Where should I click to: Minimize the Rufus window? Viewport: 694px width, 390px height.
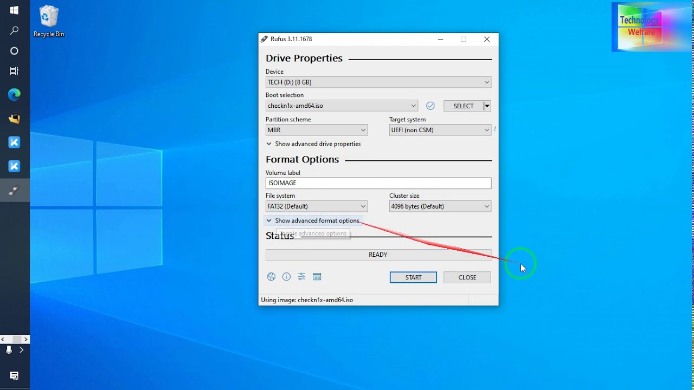click(441, 39)
